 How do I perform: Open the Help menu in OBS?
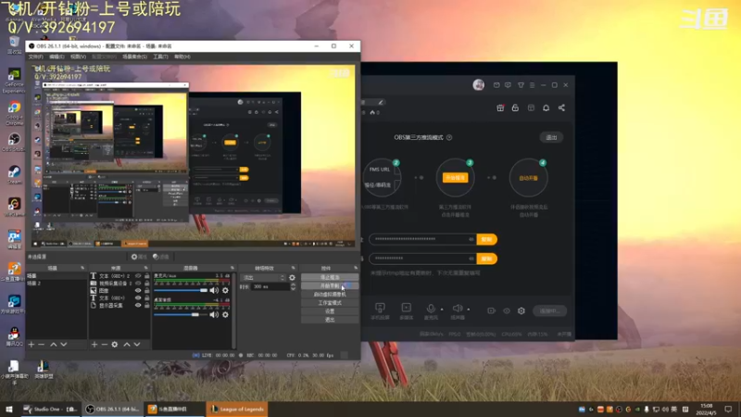click(x=182, y=57)
